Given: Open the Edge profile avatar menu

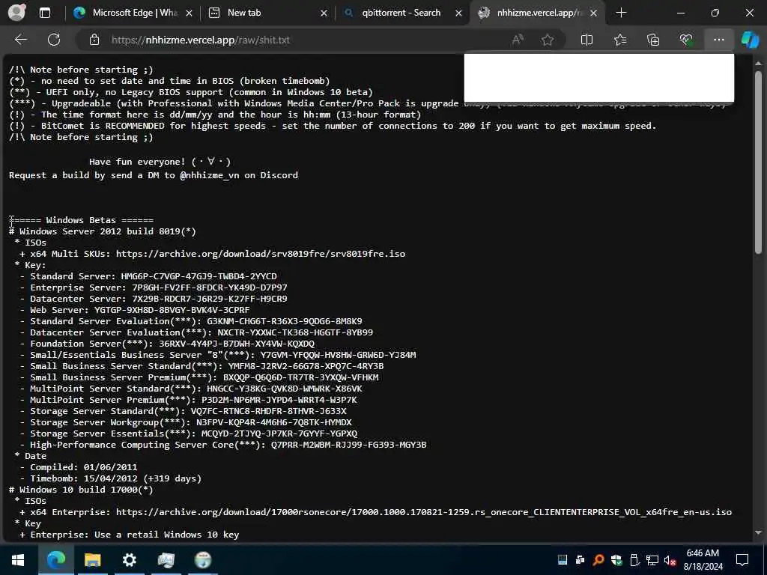Looking at the screenshot, I should pyautogui.click(x=16, y=13).
